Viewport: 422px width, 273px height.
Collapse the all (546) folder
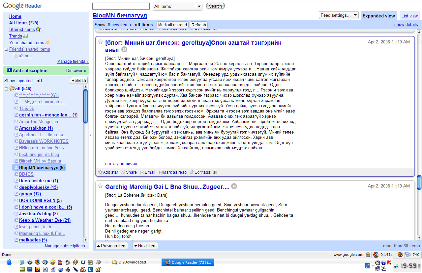6,89
